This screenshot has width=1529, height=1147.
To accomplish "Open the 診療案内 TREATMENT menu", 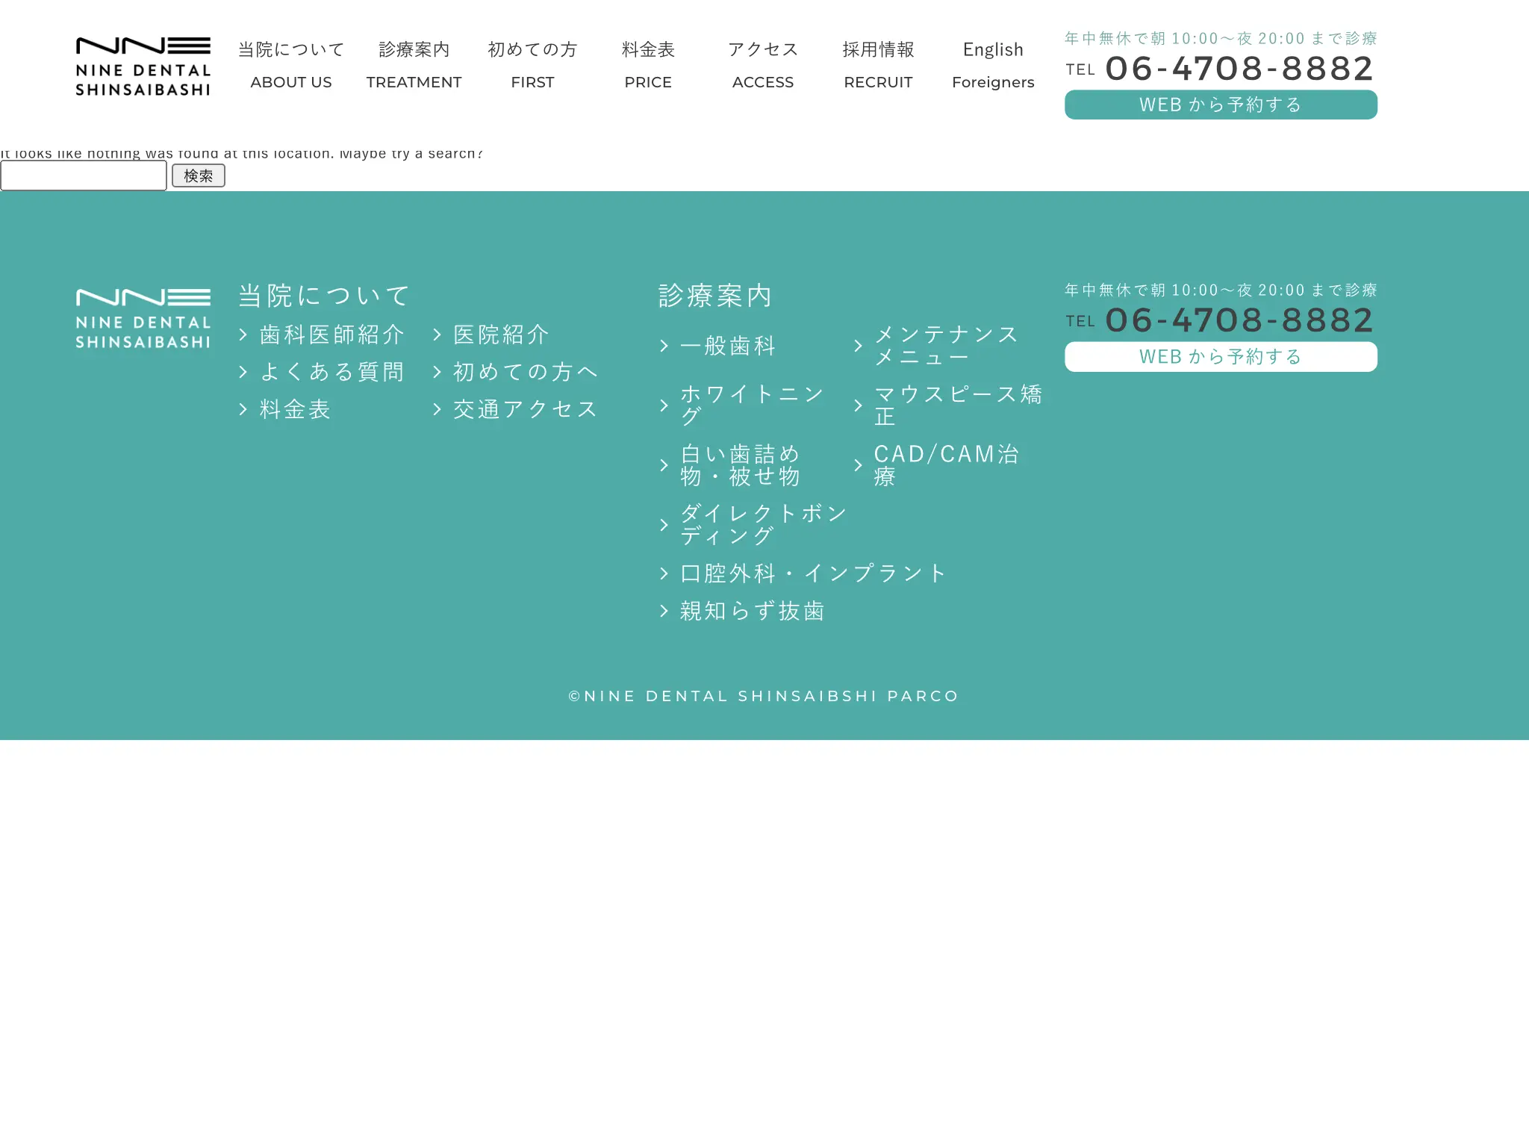I will pyautogui.click(x=414, y=66).
